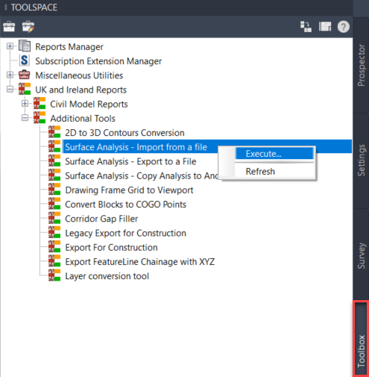Screen dimensions: 369x377
Task: Open the toolbox icon in toolbar
Action: point(9,27)
